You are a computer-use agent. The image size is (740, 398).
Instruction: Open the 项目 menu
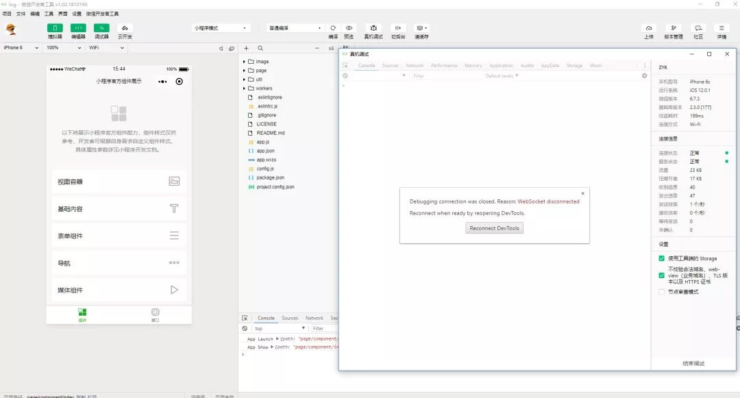7,14
